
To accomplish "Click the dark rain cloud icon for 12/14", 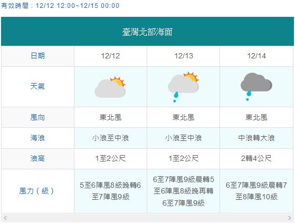I will 256,87.
